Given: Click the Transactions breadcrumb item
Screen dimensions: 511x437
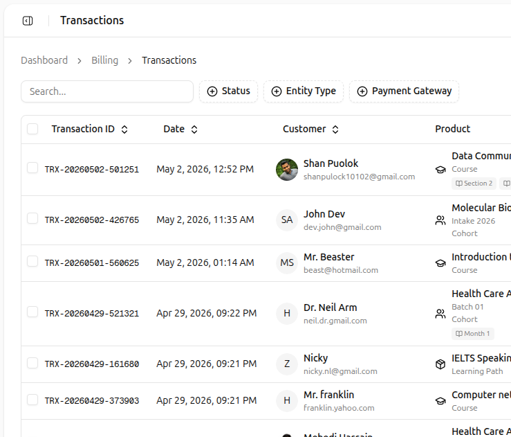Looking at the screenshot, I should pos(169,60).
